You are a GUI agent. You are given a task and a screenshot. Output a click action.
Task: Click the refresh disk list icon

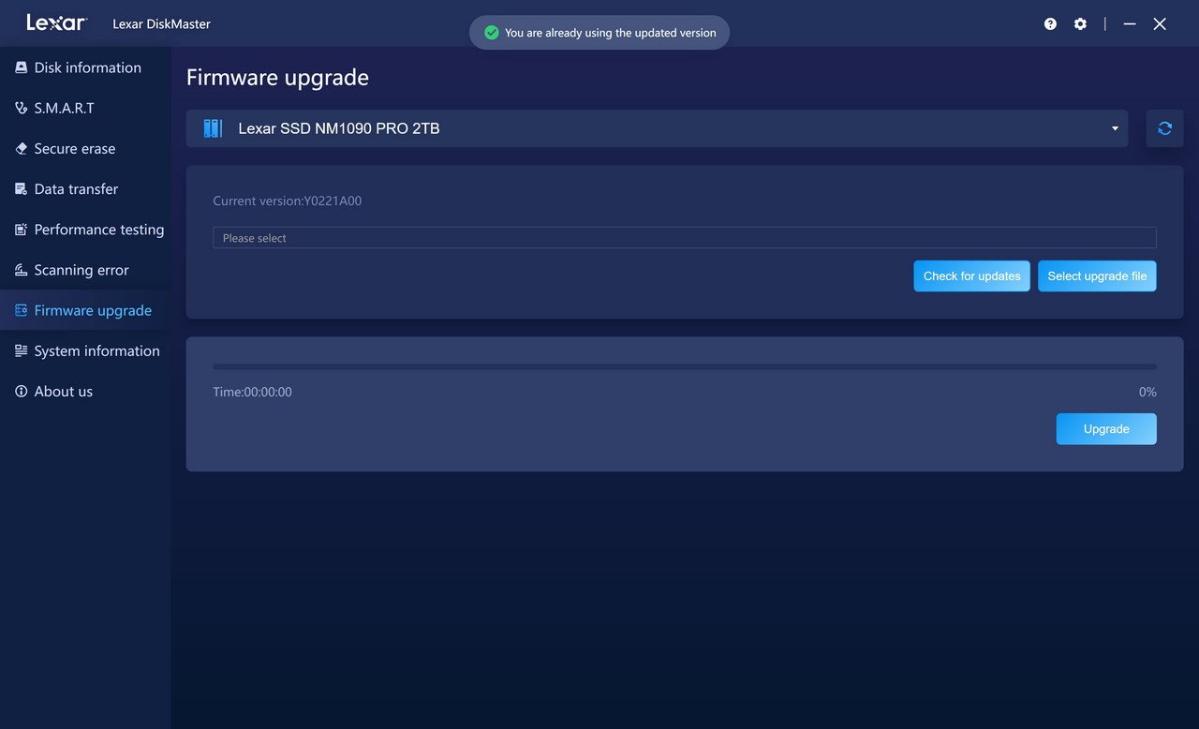pos(1164,128)
